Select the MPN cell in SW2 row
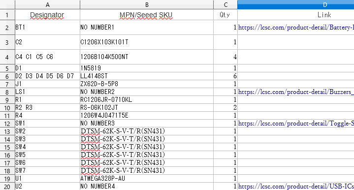 tap(147, 131)
